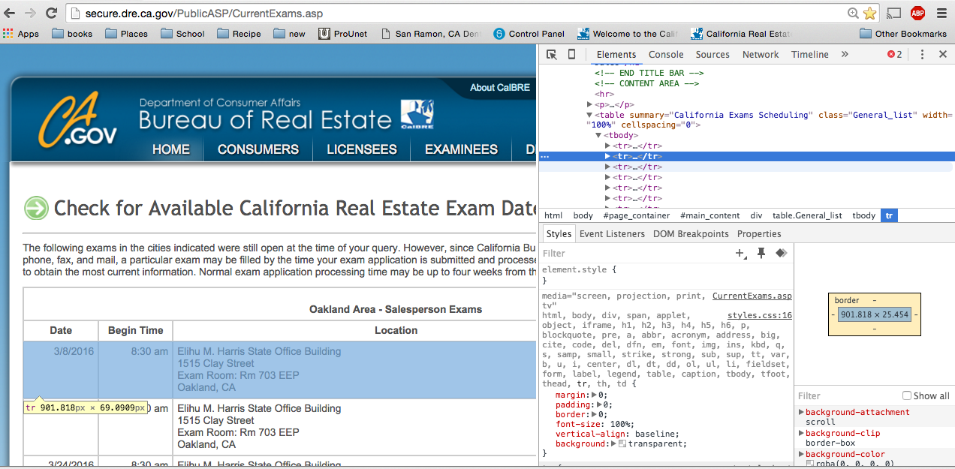The width and height of the screenshot is (955, 469).
Task: Go to the EXAMINEES navigation menu
Action: click(x=461, y=149)
